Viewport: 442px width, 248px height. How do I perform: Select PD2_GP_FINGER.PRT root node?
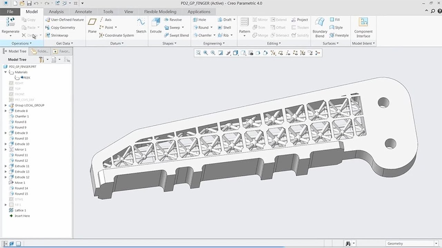19,67
